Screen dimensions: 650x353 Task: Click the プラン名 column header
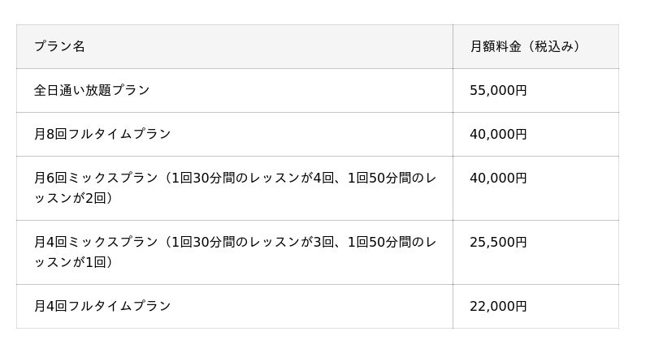59,46
